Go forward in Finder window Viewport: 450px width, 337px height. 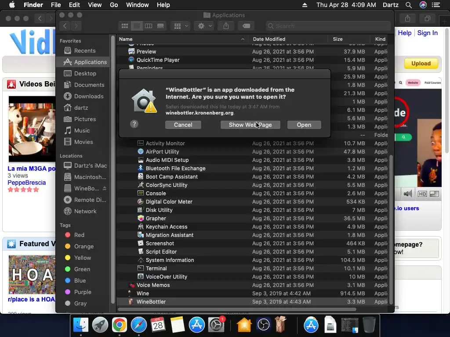pyautogui.click(x=76, y=26)
